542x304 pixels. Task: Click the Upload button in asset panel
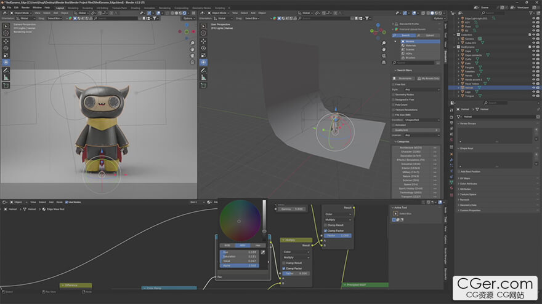point(428,36)
